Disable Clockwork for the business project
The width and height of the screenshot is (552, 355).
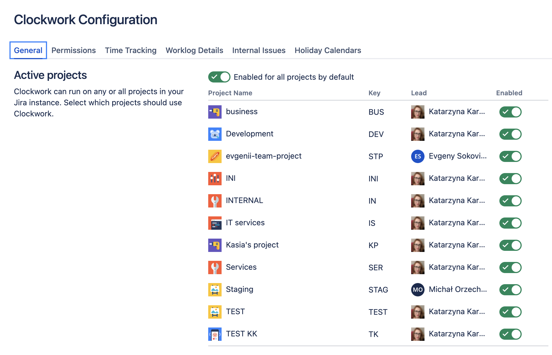[x=510, y=112]
